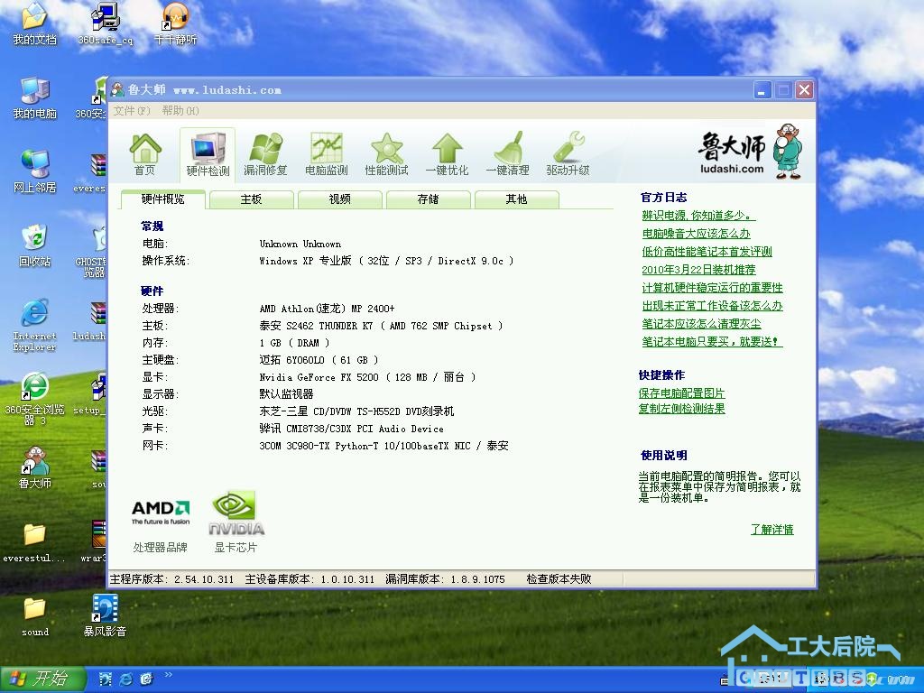Open the 帮助(H) menu

(180, 111)
